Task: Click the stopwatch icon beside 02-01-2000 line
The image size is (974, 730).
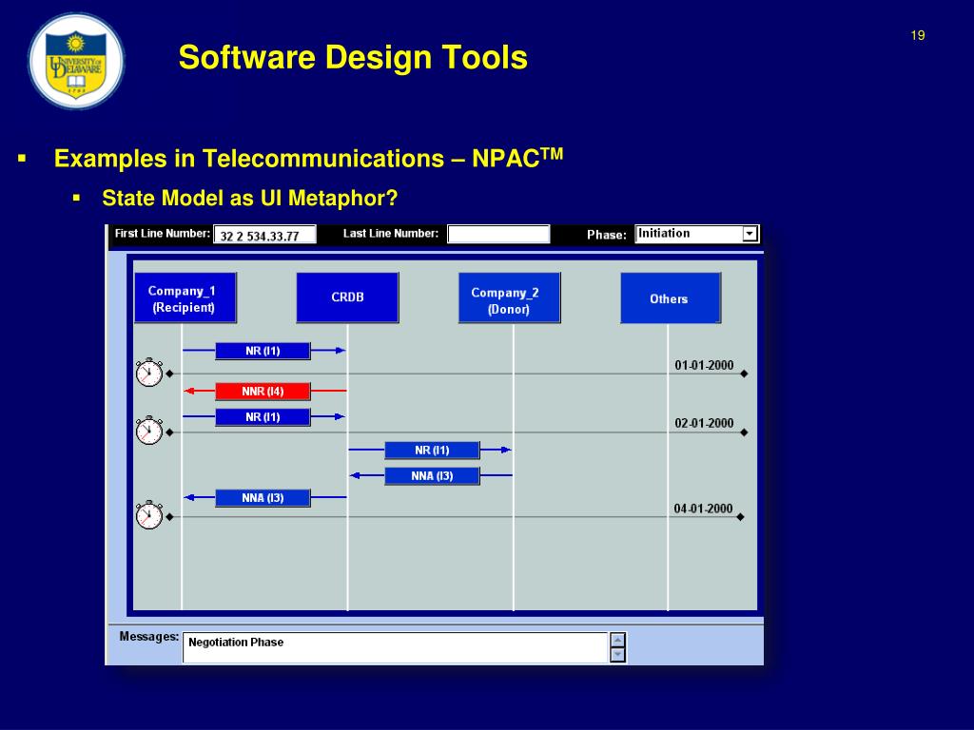Action: (149, 431)
